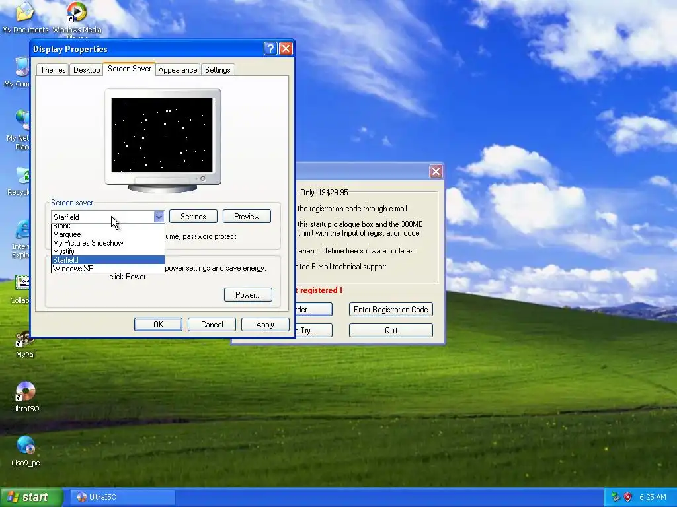The width and height of the screenshot is (677, 507).
Task: Switch to the Desktop tab
Action: 87,70
